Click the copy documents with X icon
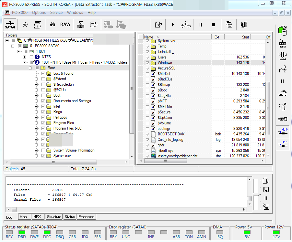The width and height of the screenshot is (292, 242). 283,107
